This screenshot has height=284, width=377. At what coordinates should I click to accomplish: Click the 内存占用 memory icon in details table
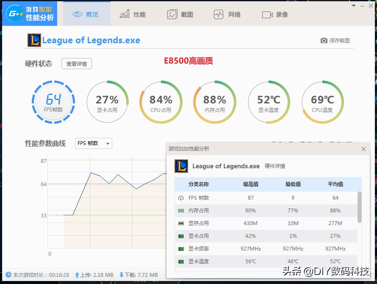[180, 210]
